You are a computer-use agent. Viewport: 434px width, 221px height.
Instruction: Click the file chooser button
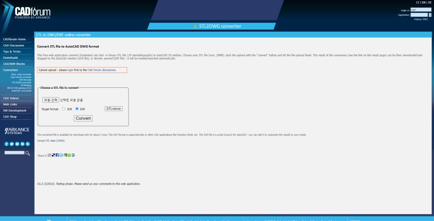(50, 100)
